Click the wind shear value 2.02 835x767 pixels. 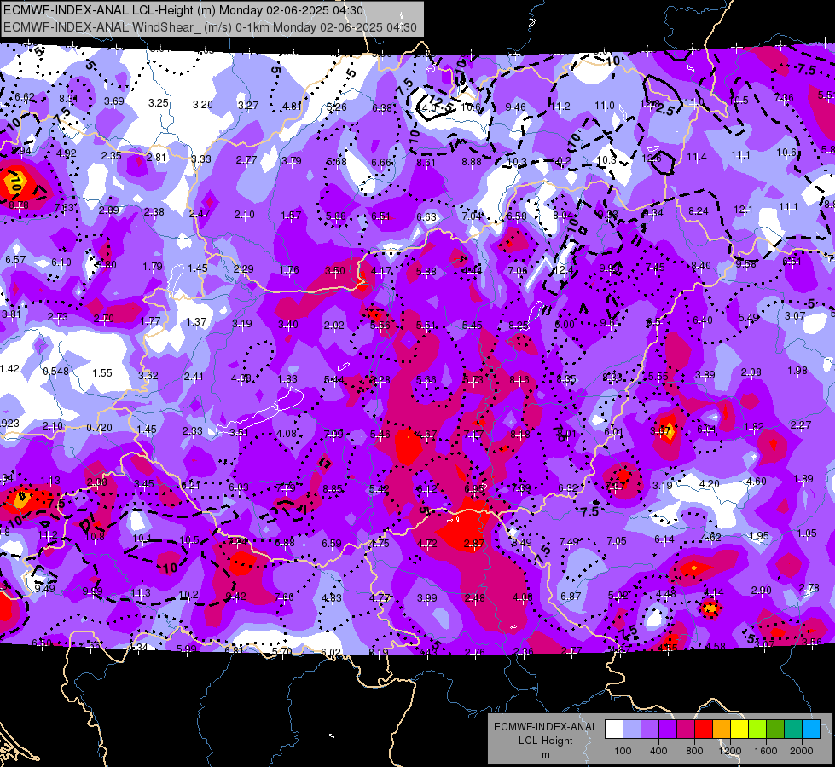pos(333,326)
